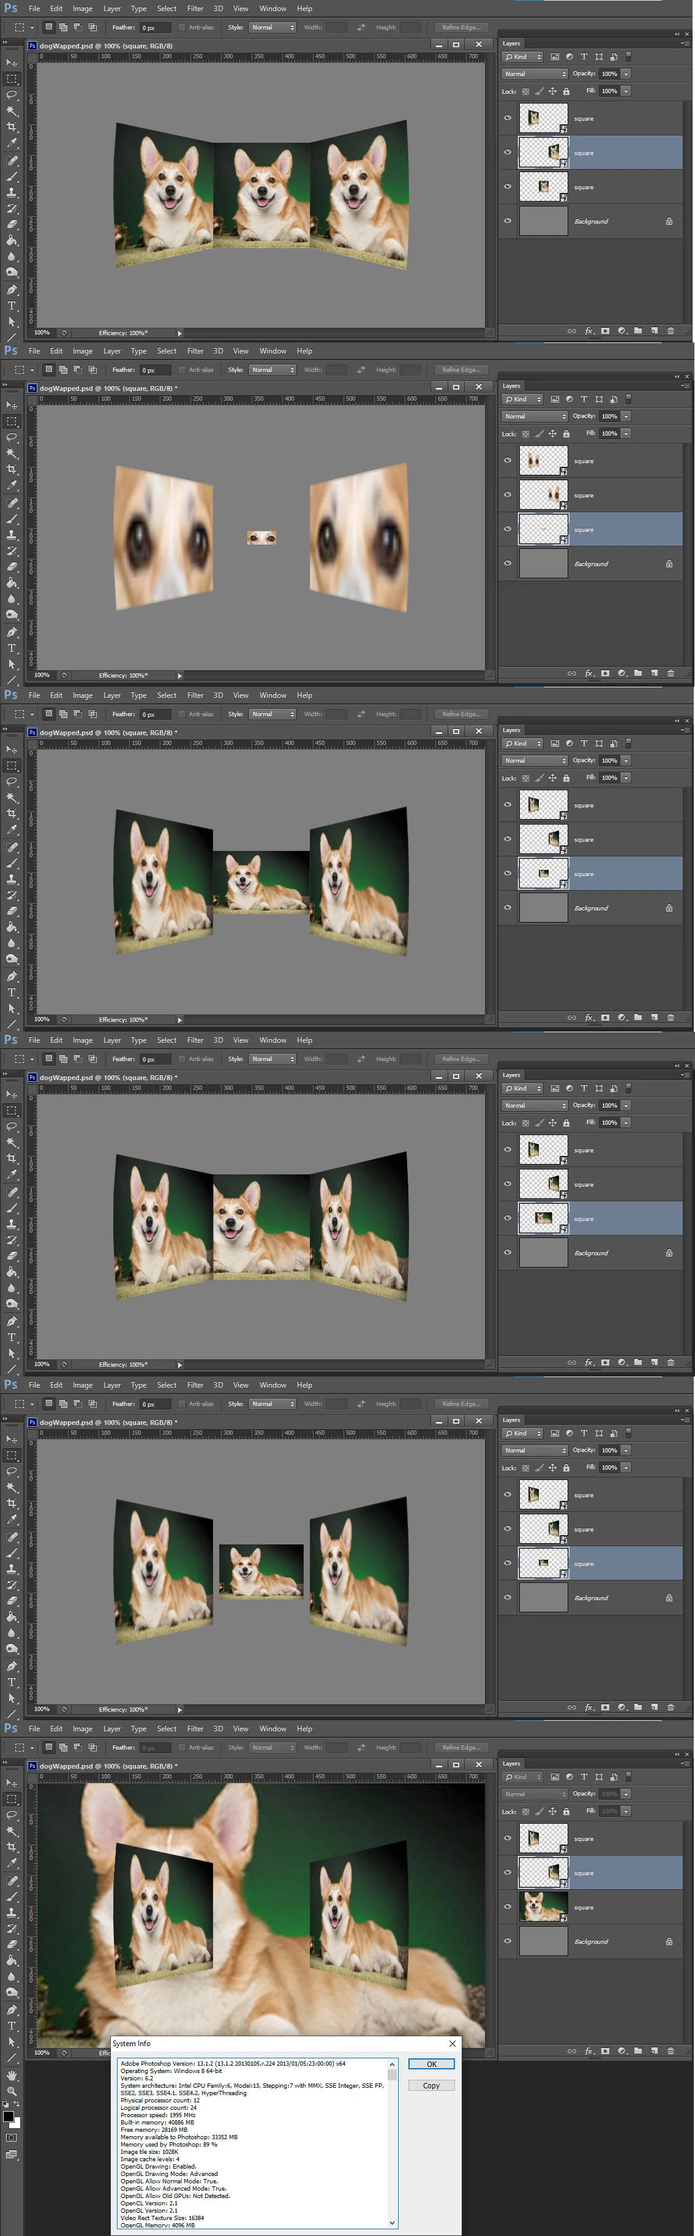Image resolution: width=695 pixels, height=2236 pixels.
Task: Click the Change Screen Mode icon
Action: point(11,2155)
